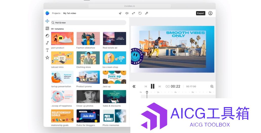Screen dimensions: 261x133
Task: Click the Positive Vibes smiley sticker
Action: click(x=137, y=56)
